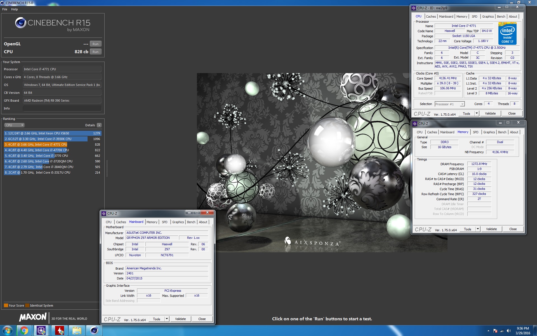Open Graphics tab in top CPU-Z window
This screenshot has width=537, height=336.
pos(488,17)
